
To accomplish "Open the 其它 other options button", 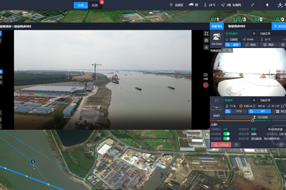I will 279,111.
